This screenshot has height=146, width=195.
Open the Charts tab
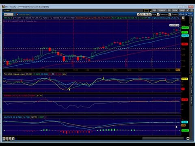[7, 11]
